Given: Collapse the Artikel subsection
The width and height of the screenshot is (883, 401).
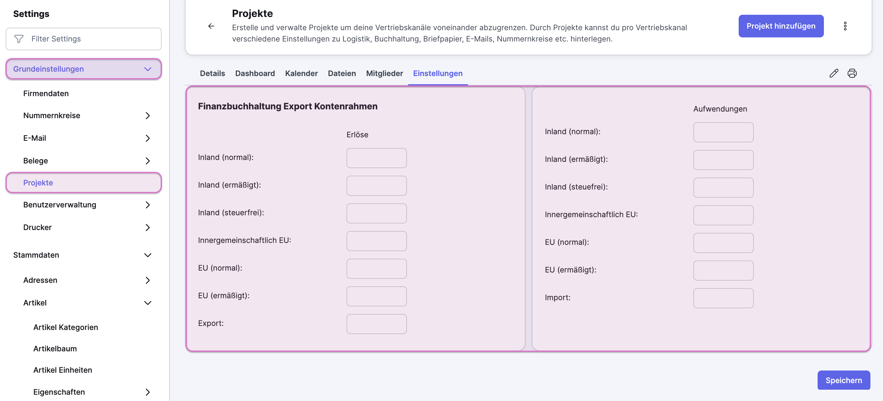Looking at the screenshot, I should 148,303.
